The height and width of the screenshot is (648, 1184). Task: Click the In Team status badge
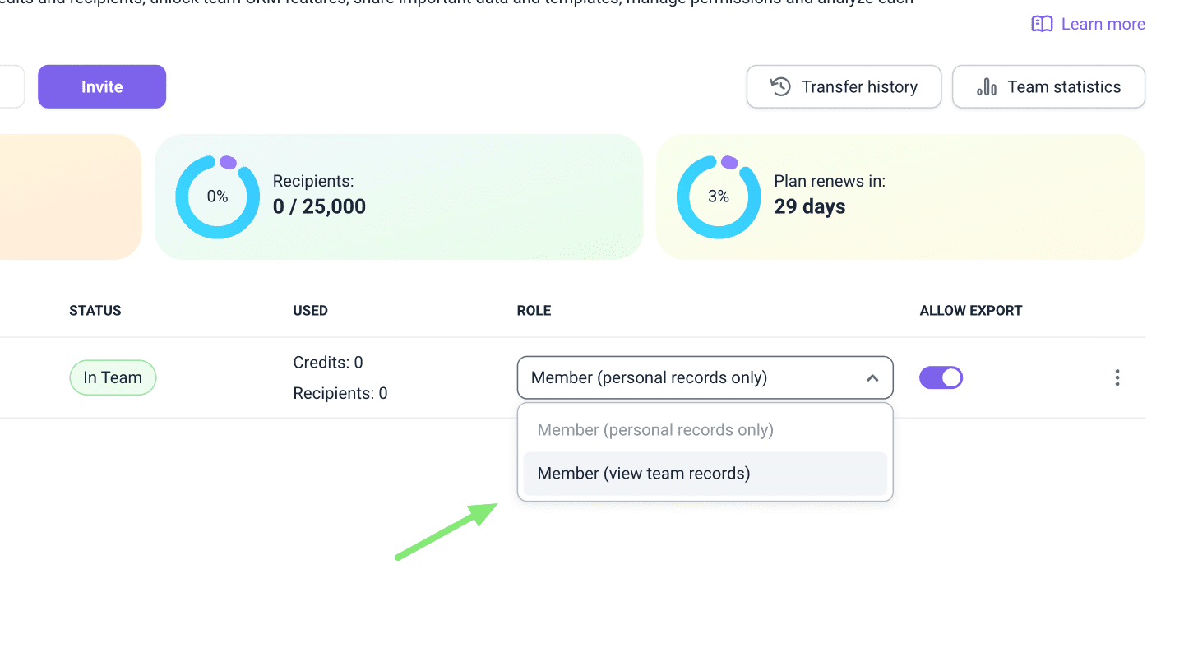(113, 377)
